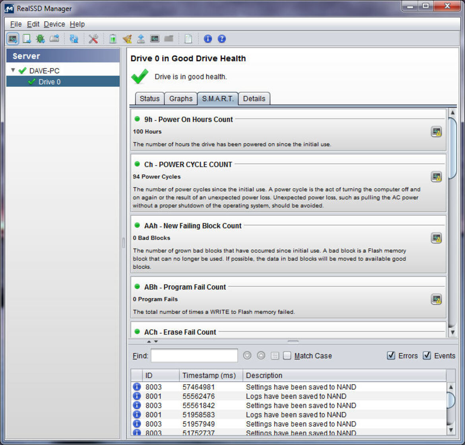
Task: Click the Timestamp (ms) column header
Action: 211,375
